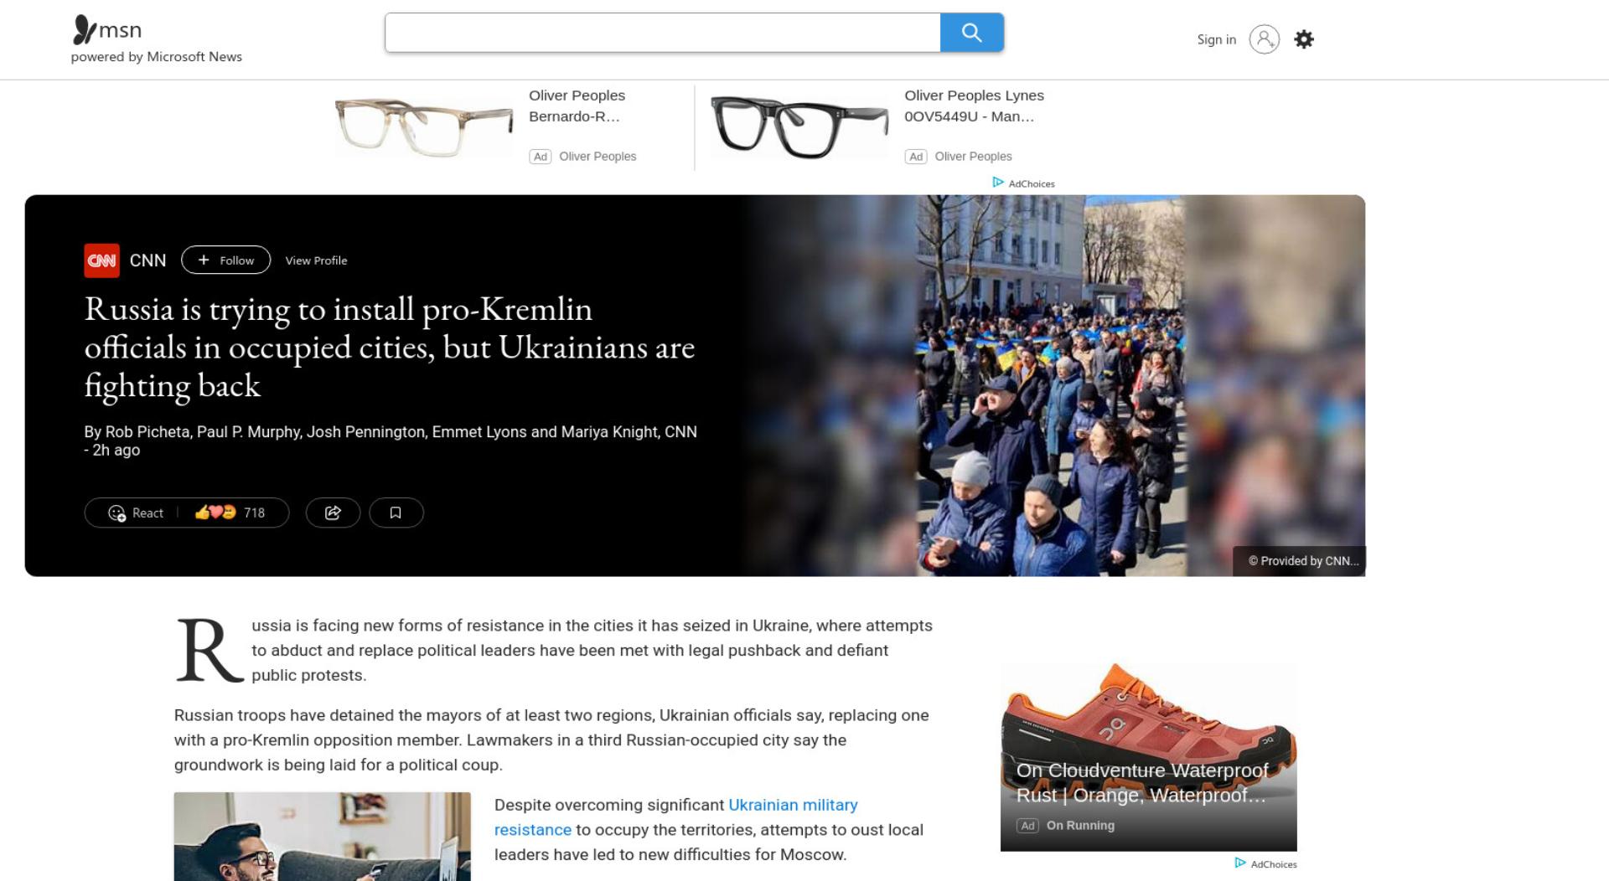This screenshot has height=881, width=1609.
Task: Follow the CNN publisher
Action: click(225, 260)
